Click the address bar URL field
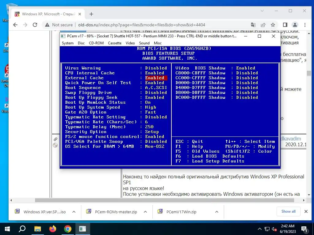314x235 pixels. [142, 25]
